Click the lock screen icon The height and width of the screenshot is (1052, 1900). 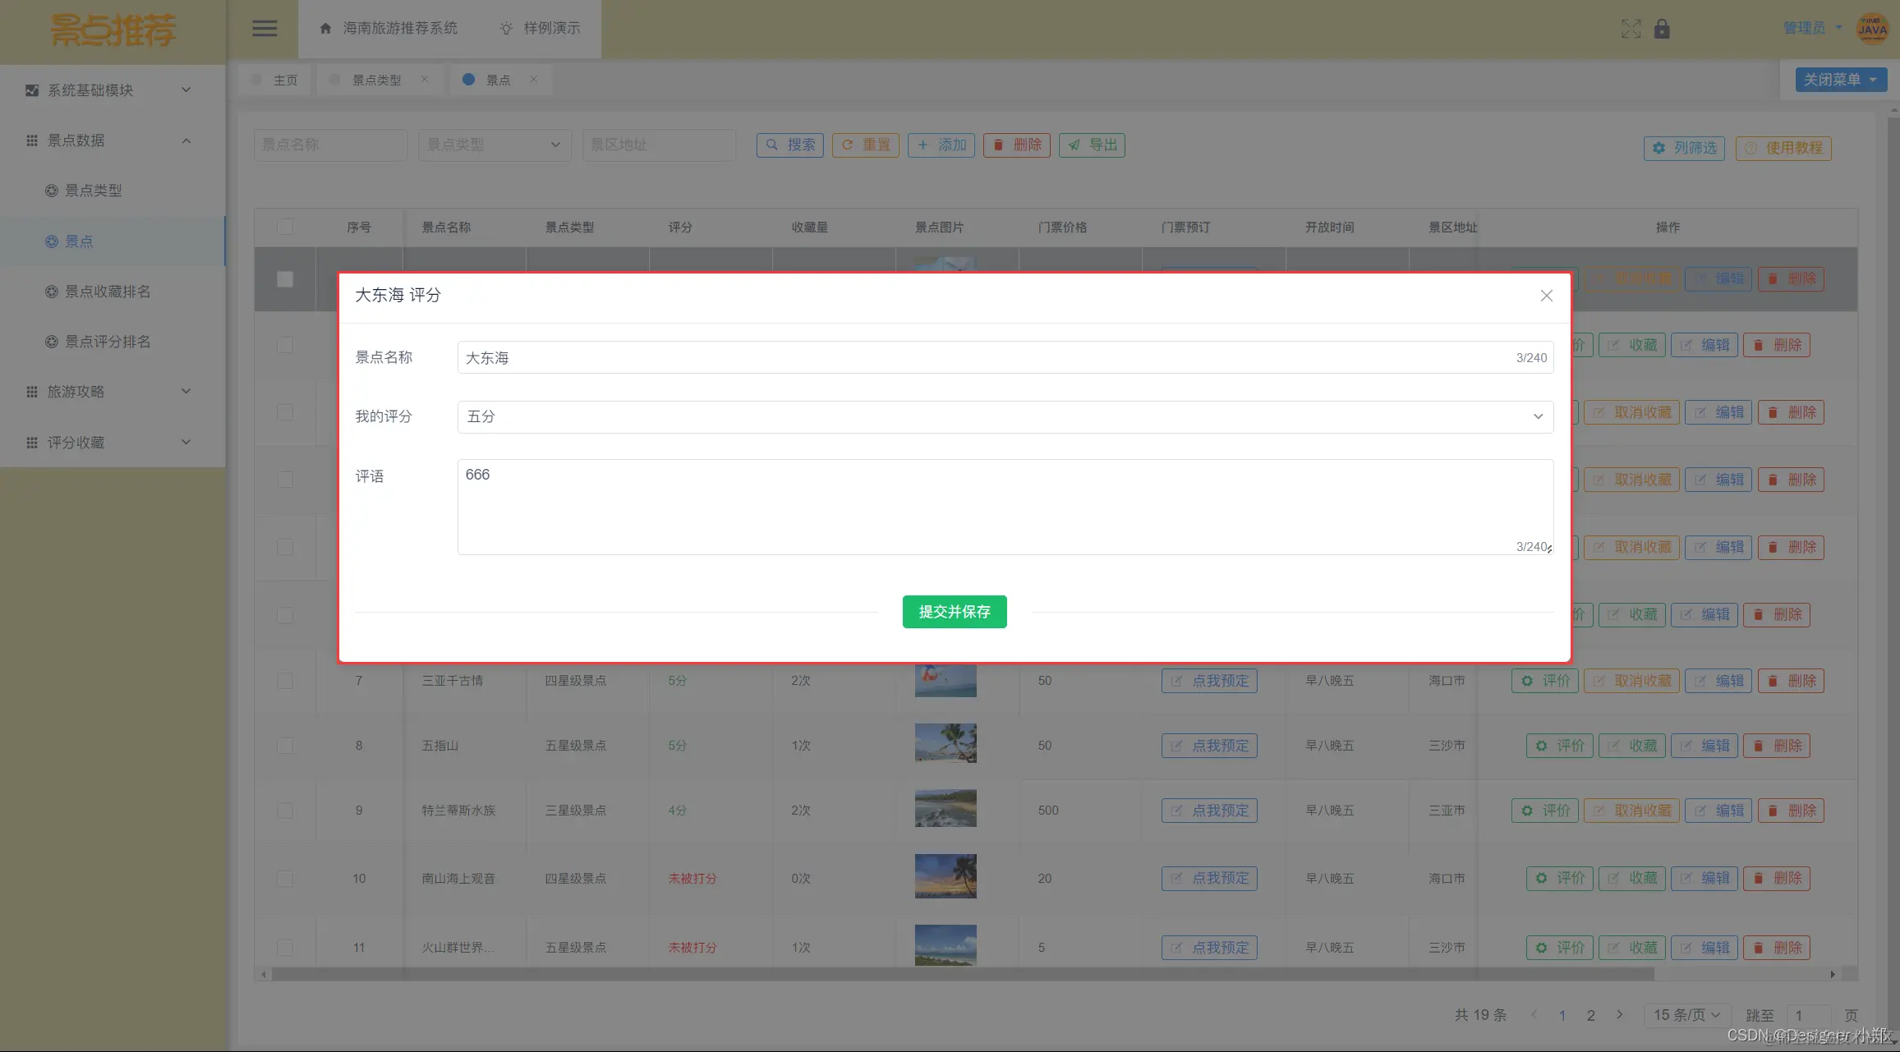[x=1662, y=29]
